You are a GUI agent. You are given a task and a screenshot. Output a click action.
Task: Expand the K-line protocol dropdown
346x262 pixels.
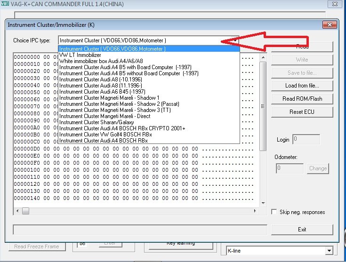click(329, 251)
